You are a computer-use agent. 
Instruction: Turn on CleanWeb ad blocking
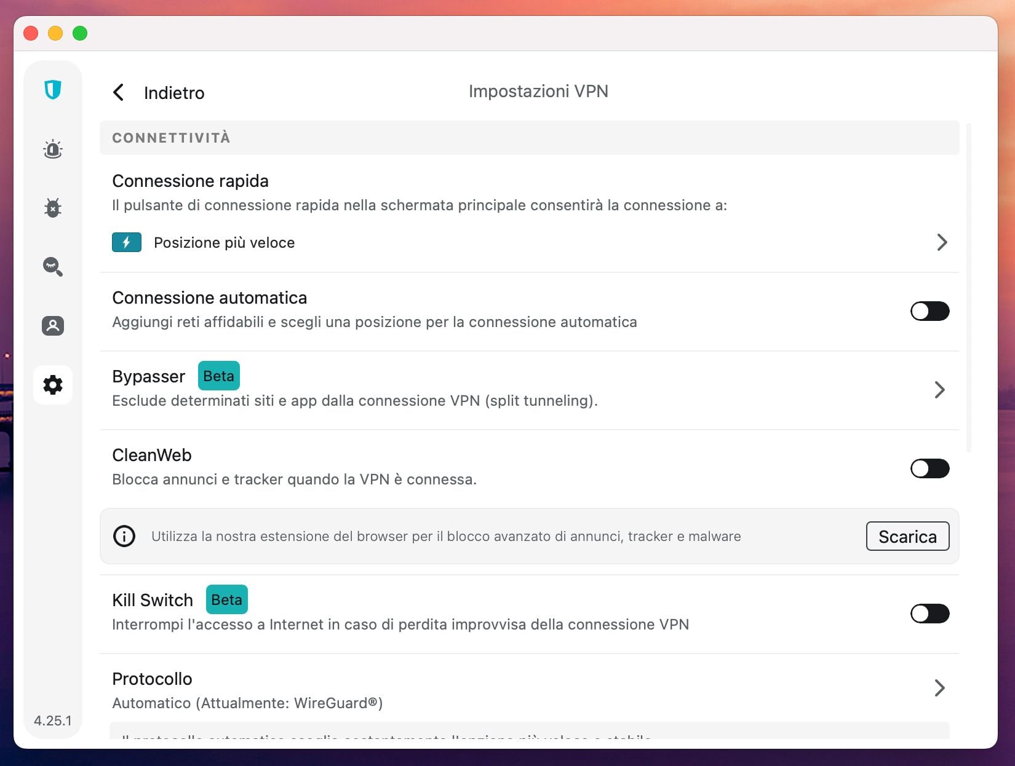point(929,468)
